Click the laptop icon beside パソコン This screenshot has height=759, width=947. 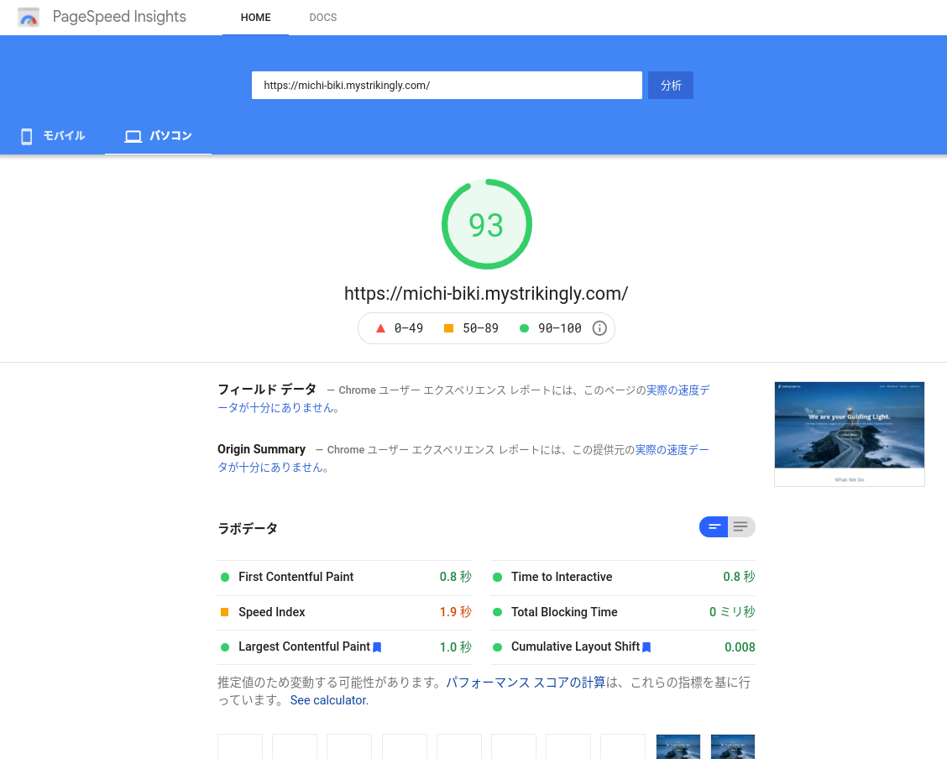pyautogui.click(x=133, y=137)
